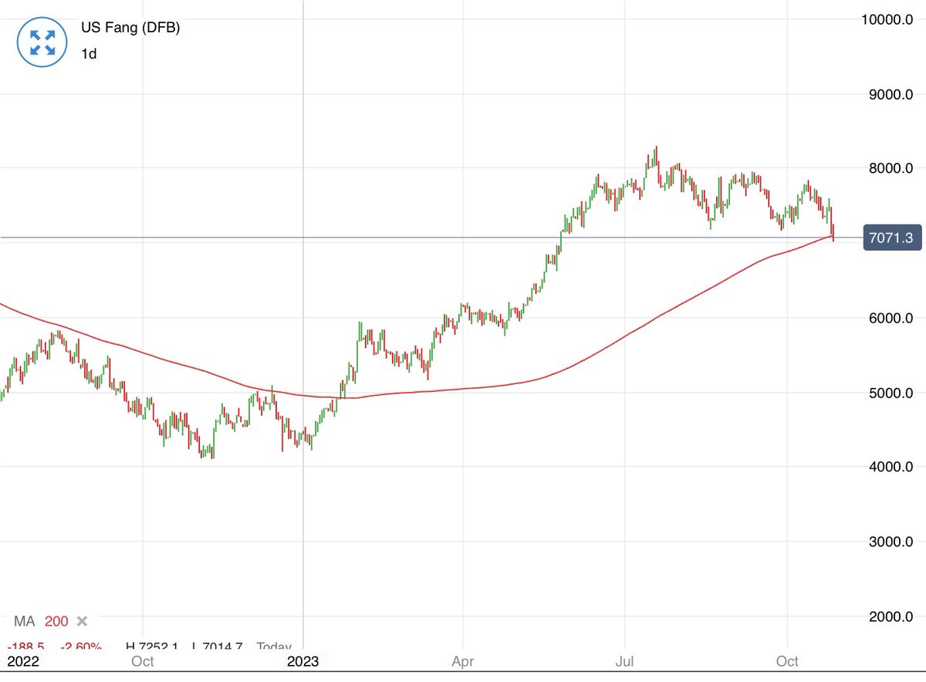The width and height of the screenshot is (926, 682).
Task: Click the US Fang (DFB) instrument title
Action: 131,28
